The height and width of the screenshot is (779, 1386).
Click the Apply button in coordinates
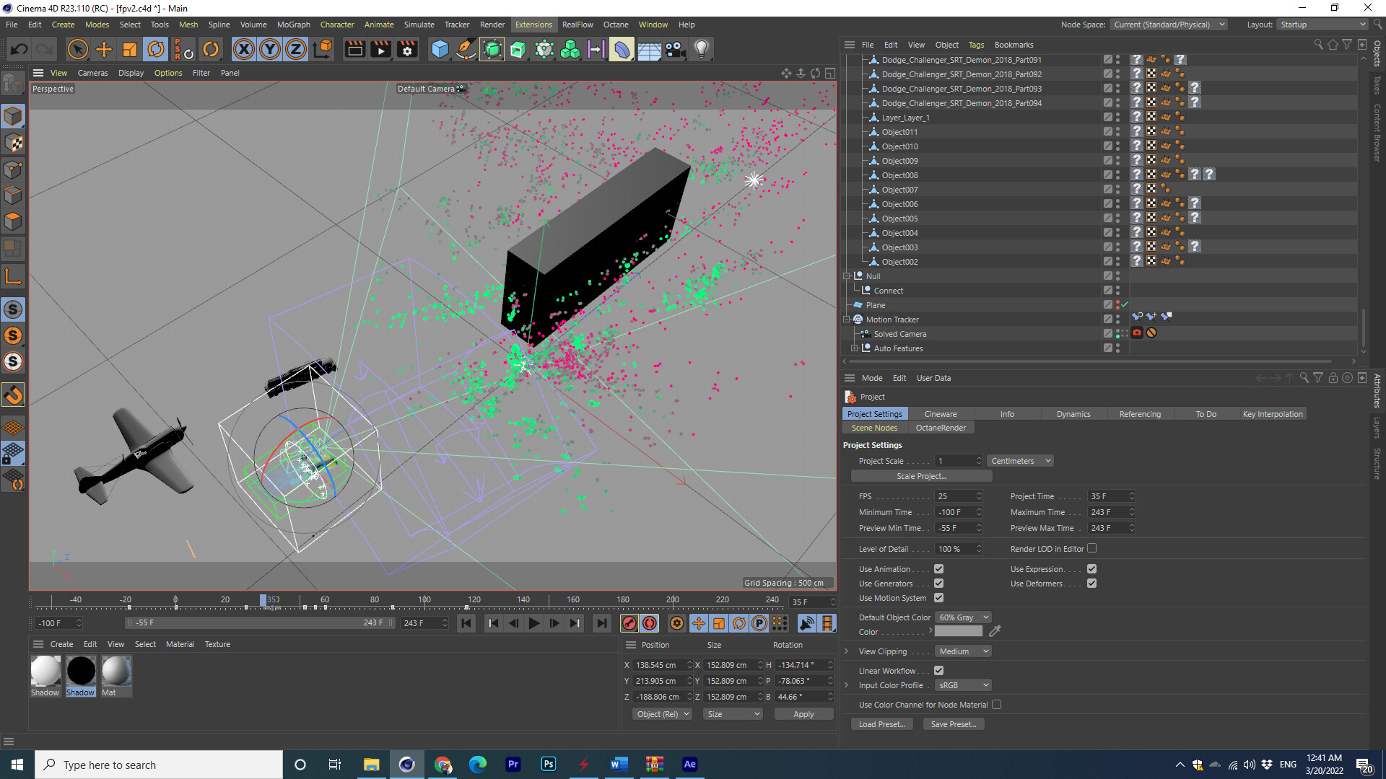tap(803, 714)
